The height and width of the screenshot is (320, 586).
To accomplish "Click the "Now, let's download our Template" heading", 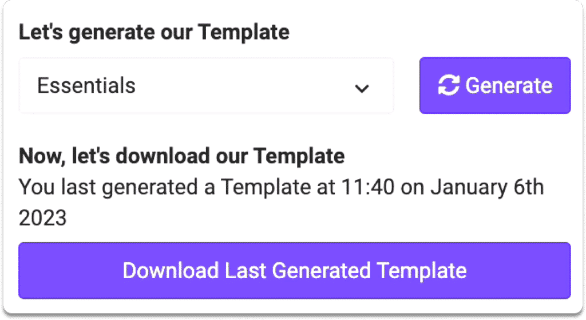I will [181, 156].
